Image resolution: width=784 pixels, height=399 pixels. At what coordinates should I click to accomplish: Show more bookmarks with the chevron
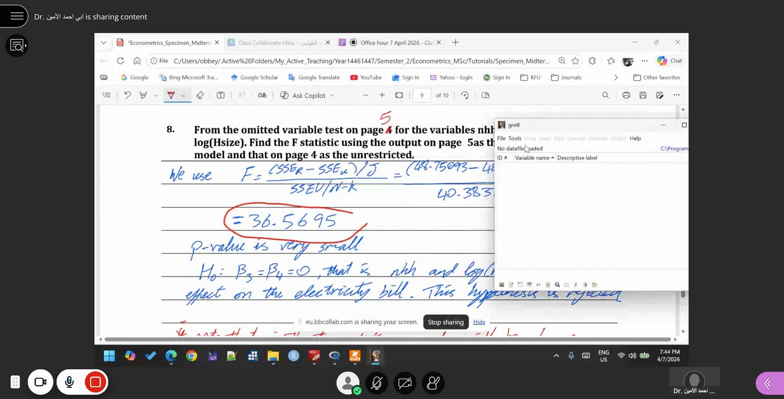(616, 77)
